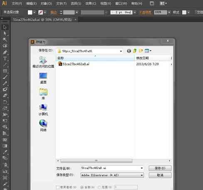The image size is (203, 190).
Task: Select the Shape Builder tool
Action: click(x=5, y=127)
